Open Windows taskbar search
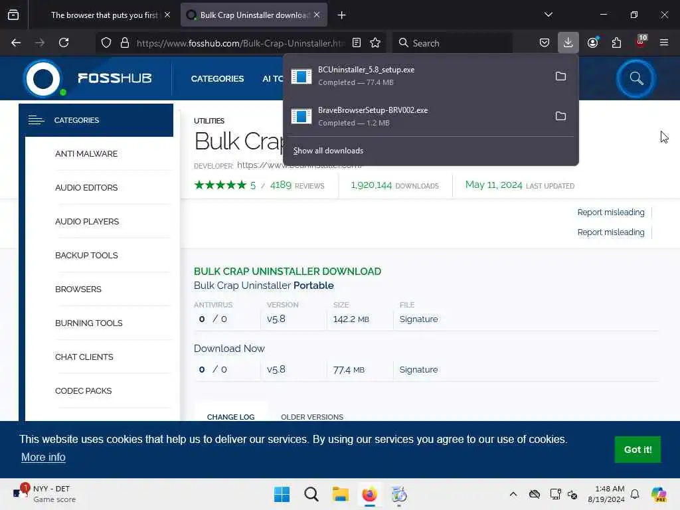Screen dimensions: 680x510 (311, 494)
